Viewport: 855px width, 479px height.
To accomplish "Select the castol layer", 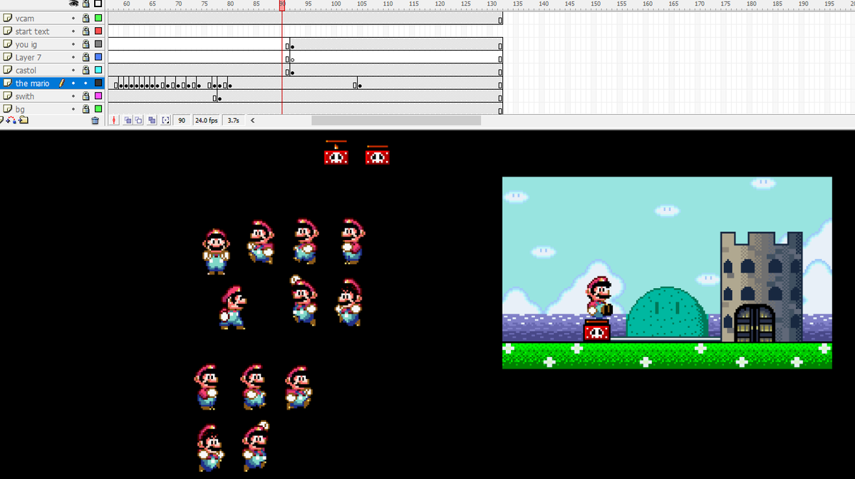I will 26,71.
